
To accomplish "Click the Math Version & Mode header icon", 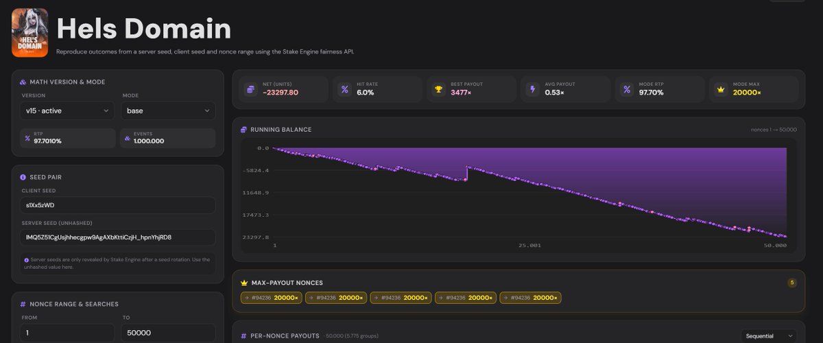I will coord(23,82).
